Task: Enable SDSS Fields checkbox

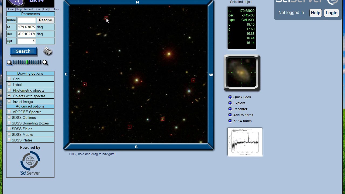Action: (x=9, y=129)
